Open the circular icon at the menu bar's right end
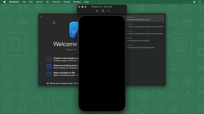 pyautogui.click(x=200, y=2)
